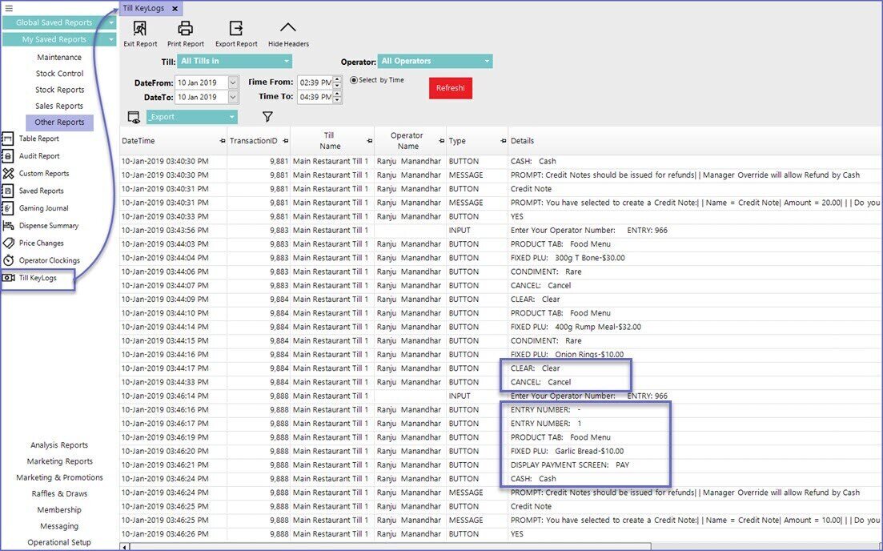Click the filter funnel icon
Viewport: 883px width, 551px height.
tap(268, 117)
